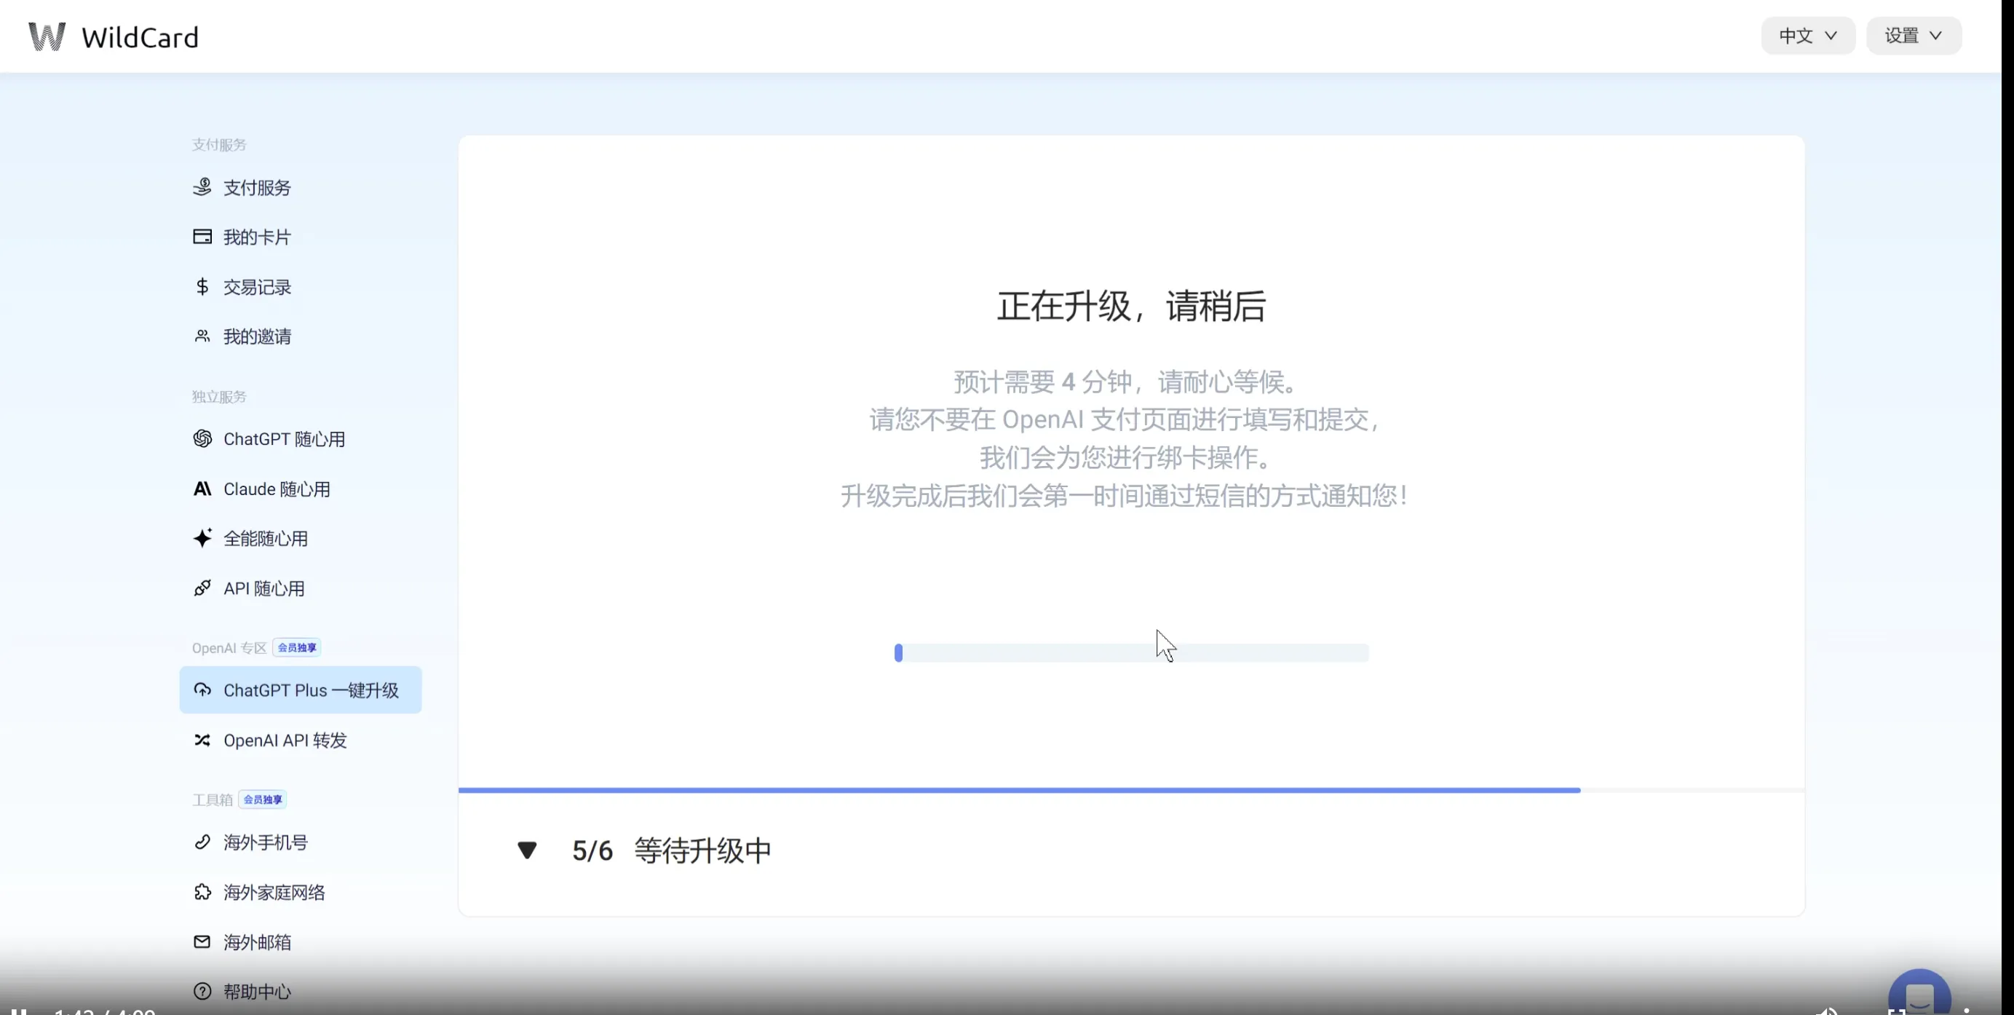2014x1015 pixels.
Task: Click the WildCard logo icon
Action: (47, 36)
